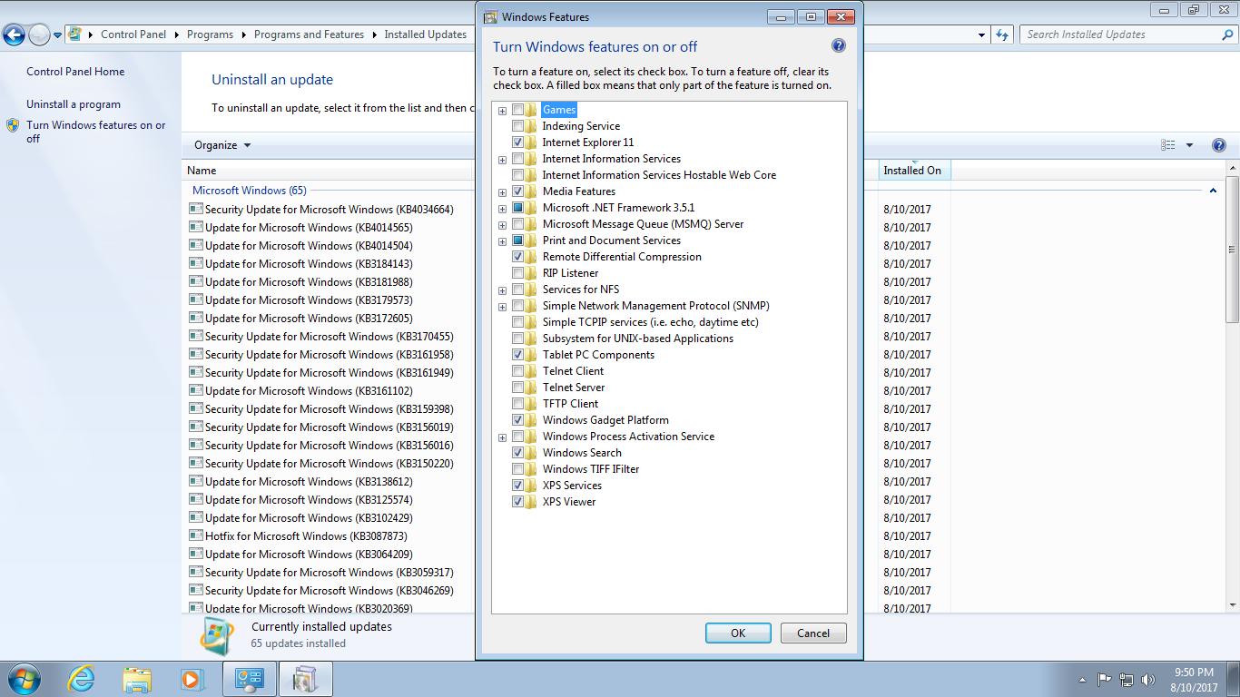Uncheck the XPS Services checkbox
Viewport: 1240px width, 697px height.
[x=517, y=486]
